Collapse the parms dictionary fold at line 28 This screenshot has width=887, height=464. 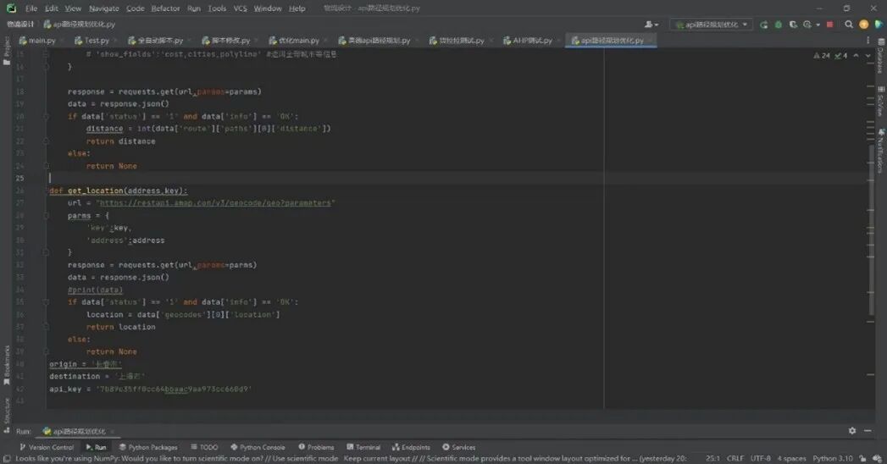[x=47, y=216]
